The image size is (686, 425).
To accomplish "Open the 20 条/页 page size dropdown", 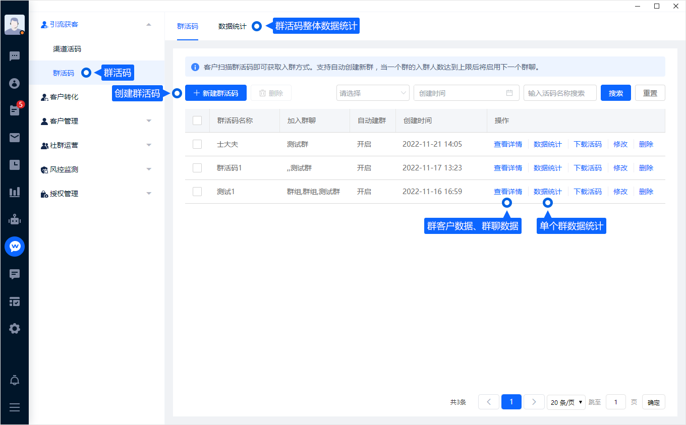I will (x=566, y=402).
